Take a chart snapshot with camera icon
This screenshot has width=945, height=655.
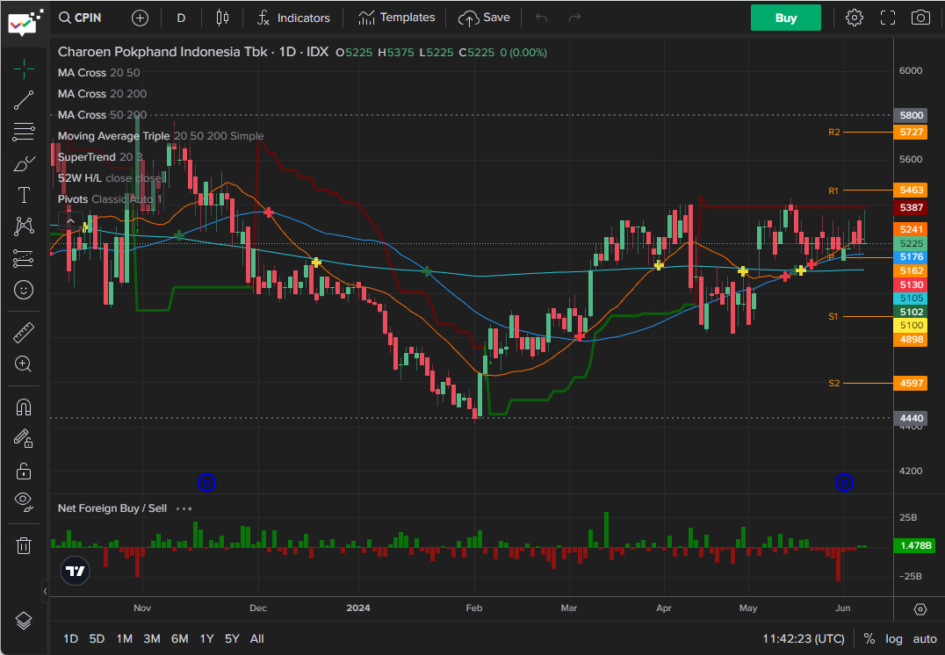click(920, 18)
